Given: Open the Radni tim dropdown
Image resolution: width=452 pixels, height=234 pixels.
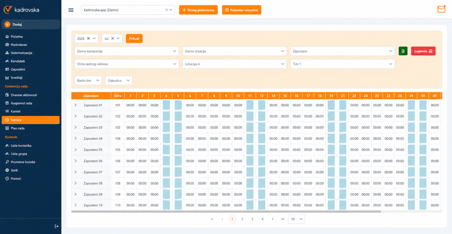Looking at the screenshot, I should point(88,81).
